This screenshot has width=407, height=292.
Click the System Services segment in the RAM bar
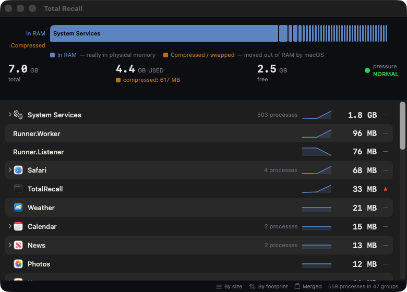click(x=164, y=33)
